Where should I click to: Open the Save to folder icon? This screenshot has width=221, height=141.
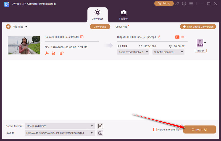(x=100, y=133)
